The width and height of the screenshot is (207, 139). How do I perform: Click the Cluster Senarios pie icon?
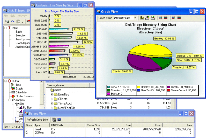click(13, 96)
